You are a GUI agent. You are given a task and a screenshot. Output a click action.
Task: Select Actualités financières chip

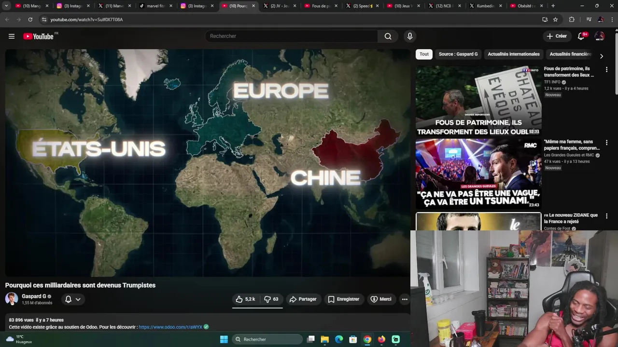pyautogui.click(x=570, y=54)
